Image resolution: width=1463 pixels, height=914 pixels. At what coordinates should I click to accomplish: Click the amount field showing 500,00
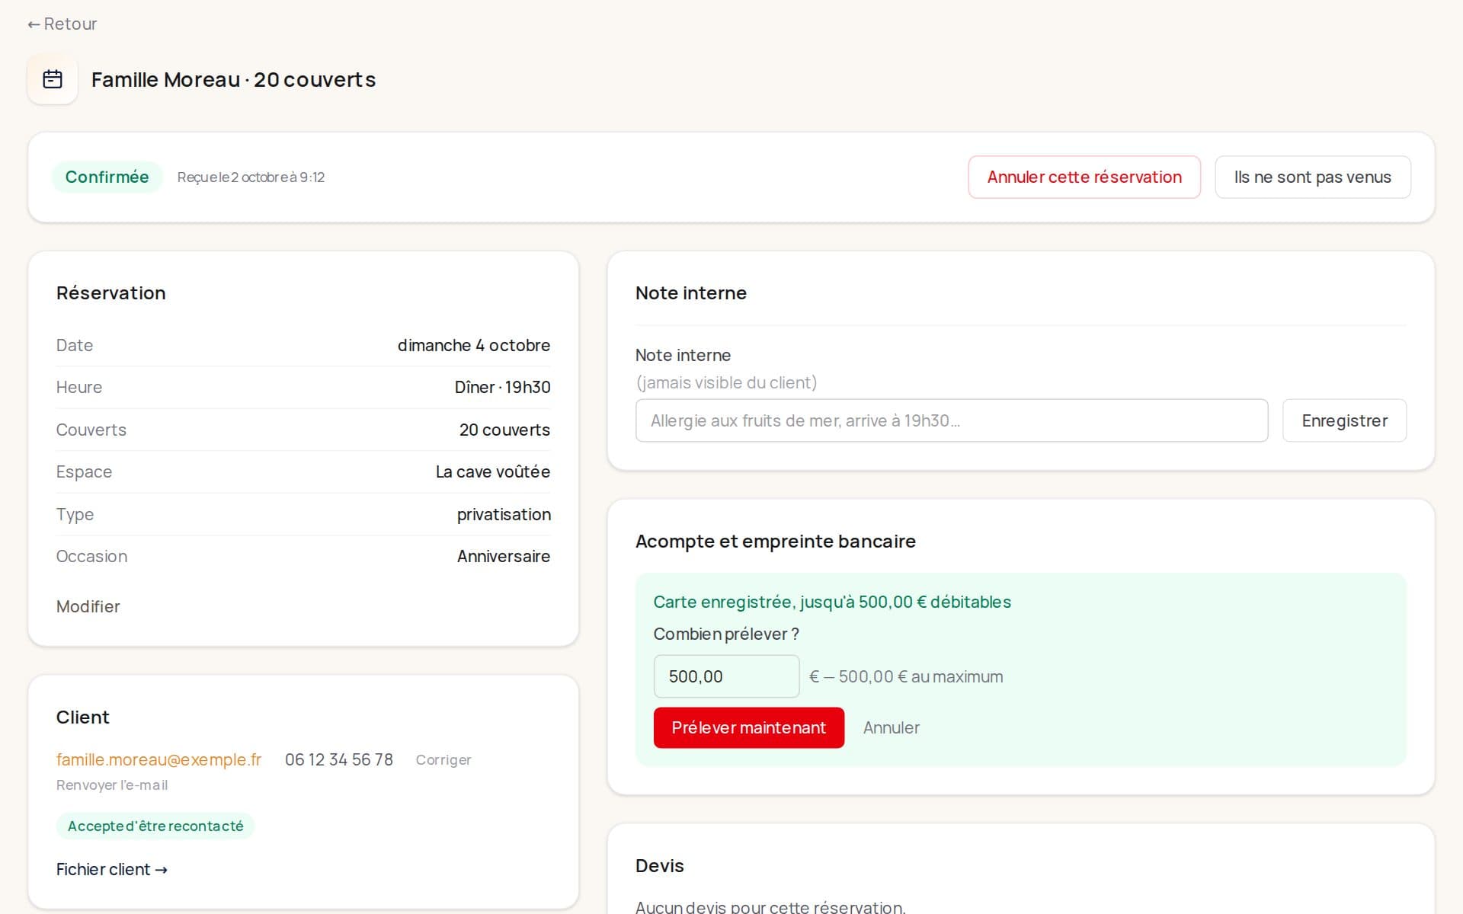[726, 676]
